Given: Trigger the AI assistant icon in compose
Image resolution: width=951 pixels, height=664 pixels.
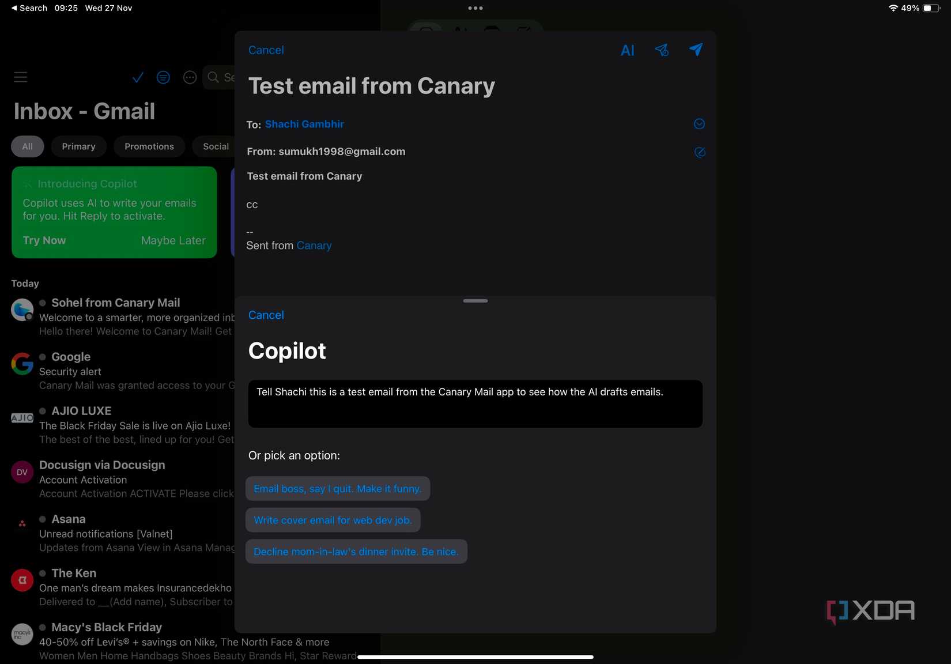Looking at the screenshot, I should point(627,50).
